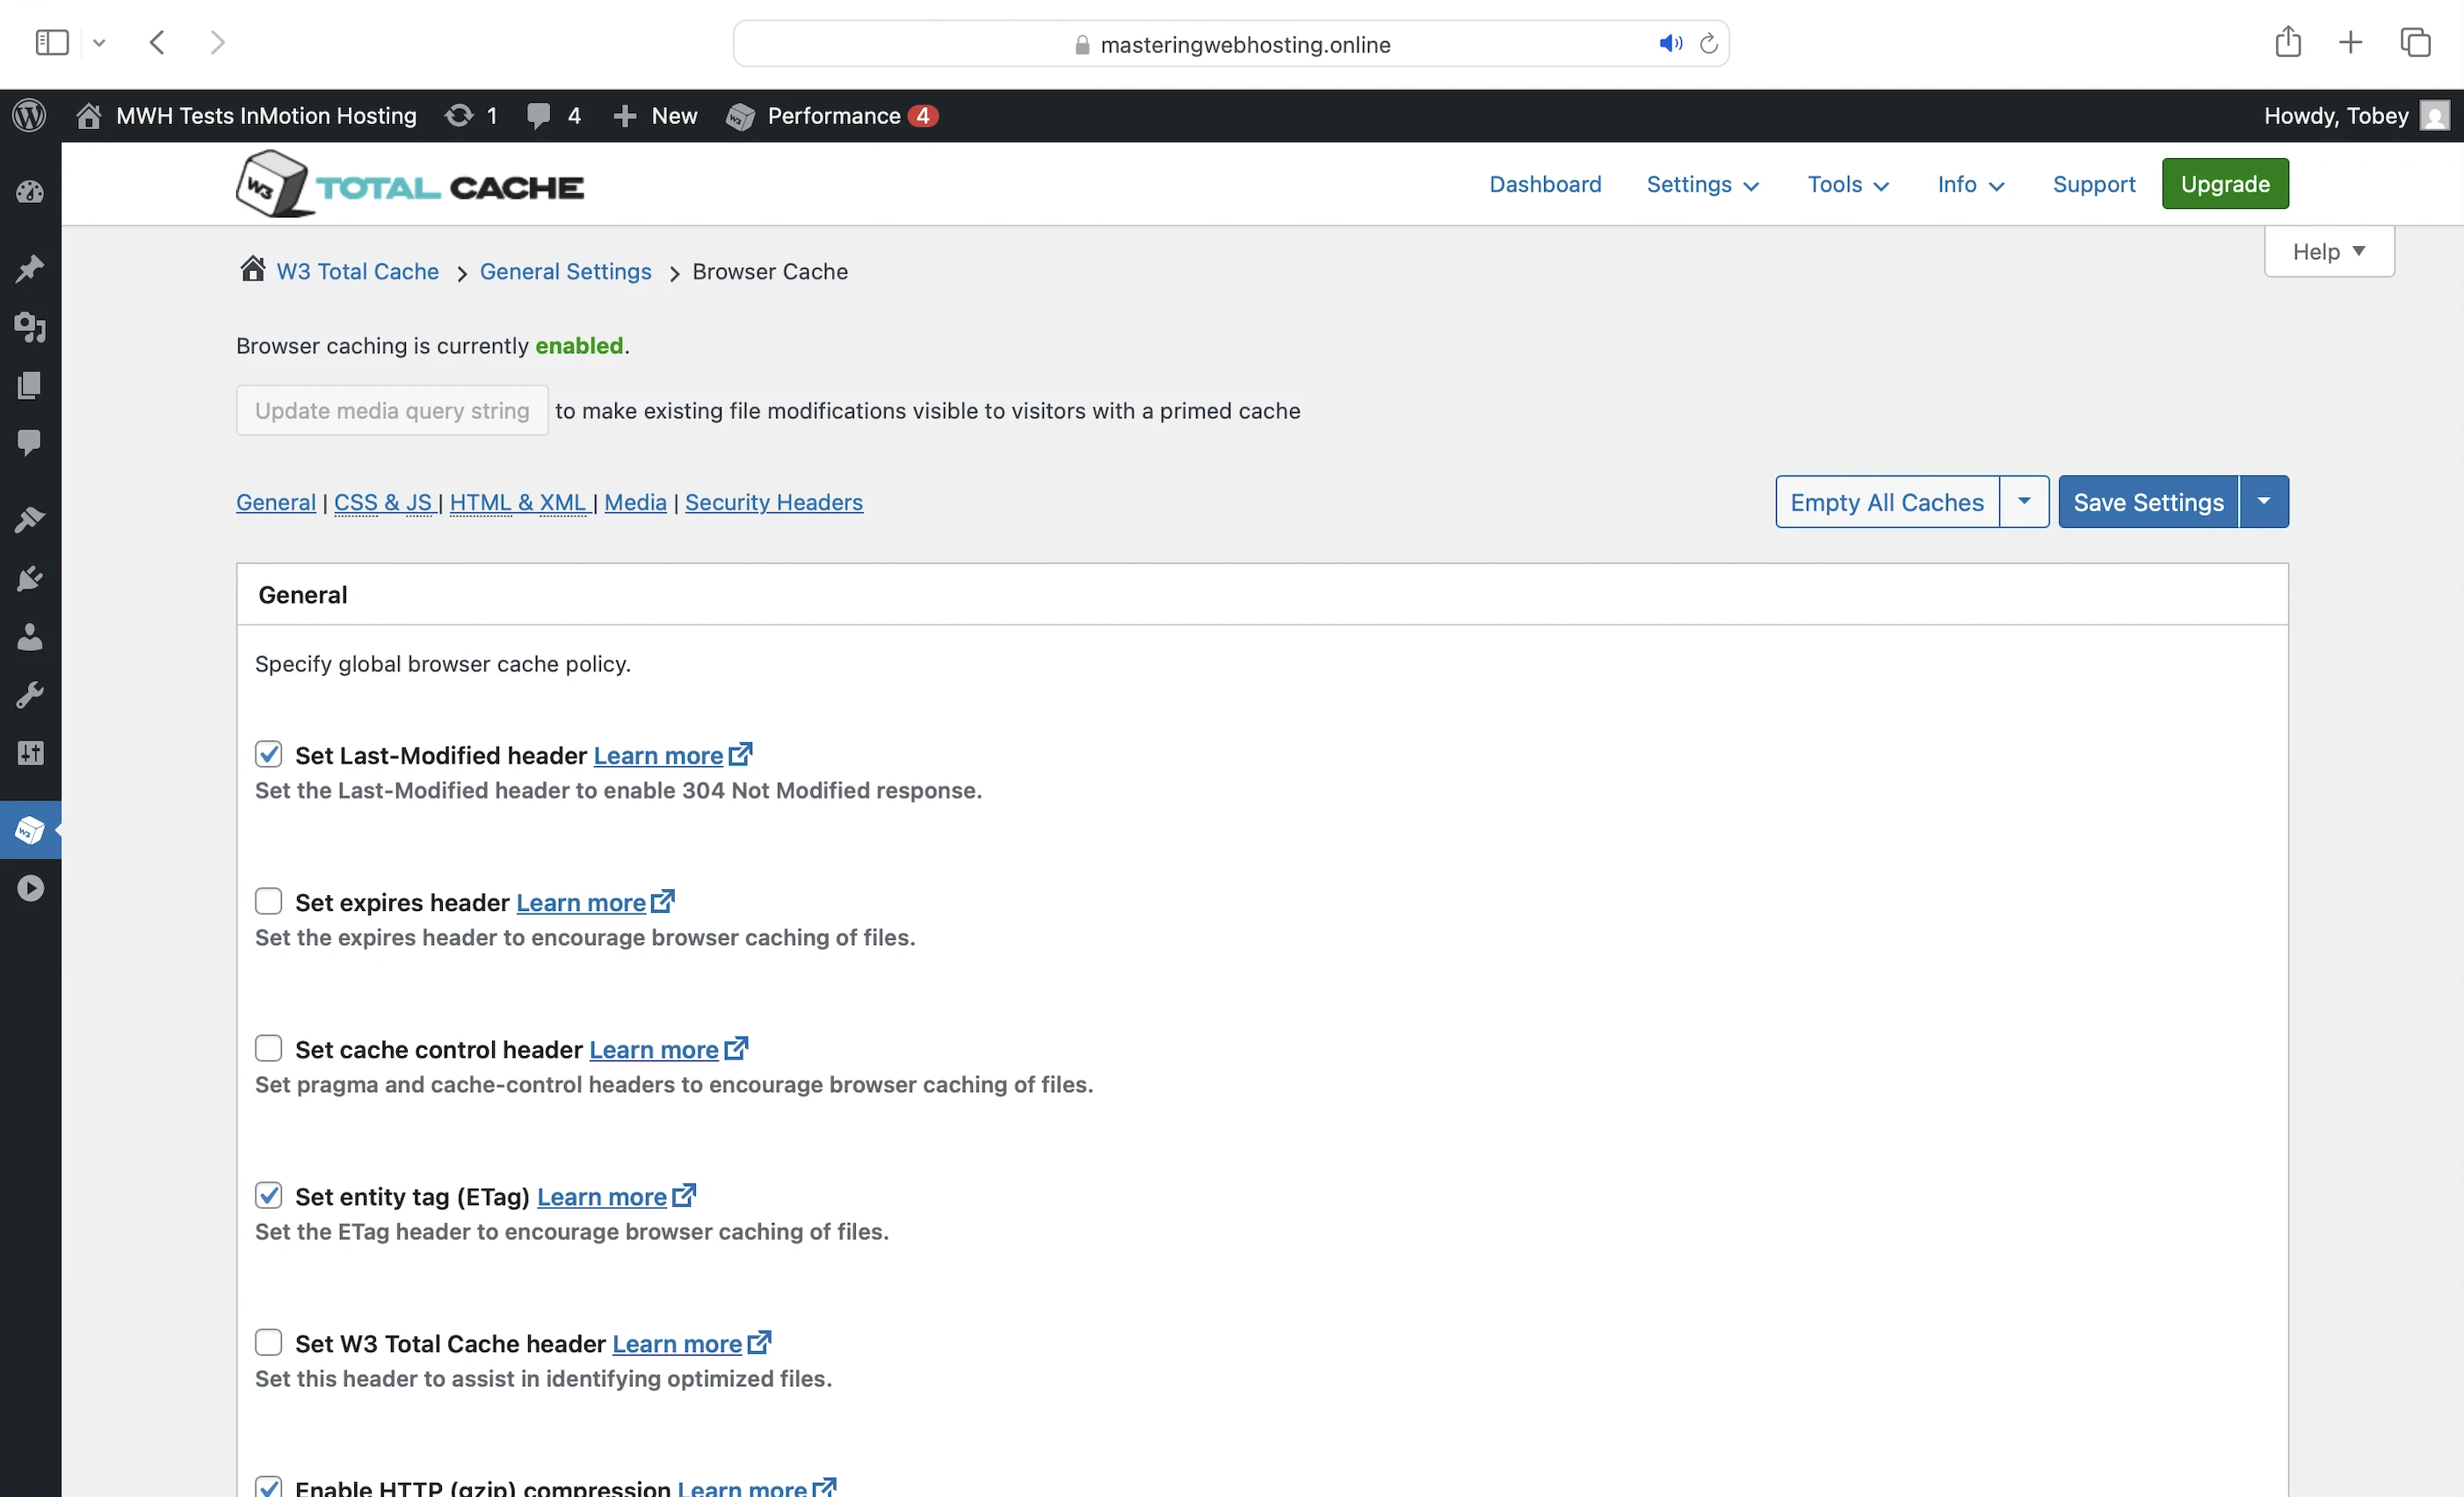Viewport: 2464px width, 1497px height.
Task: Click the Performance W3 cube sidebar icon
Action: 30,830
